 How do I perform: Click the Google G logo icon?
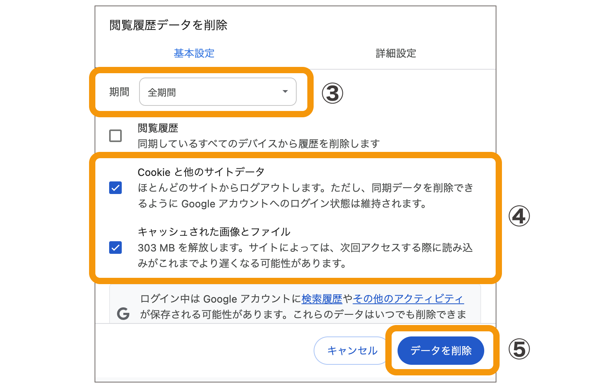(x=123, y=314)
